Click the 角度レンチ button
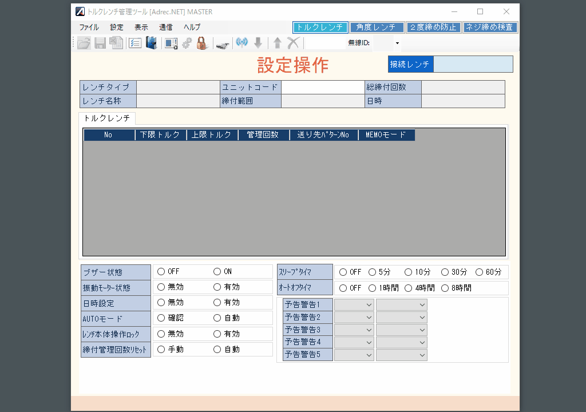 pos(377,27)
